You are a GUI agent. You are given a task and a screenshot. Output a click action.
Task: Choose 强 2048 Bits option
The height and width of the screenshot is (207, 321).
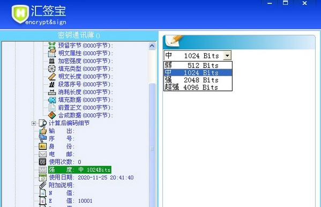click(198, 80)
